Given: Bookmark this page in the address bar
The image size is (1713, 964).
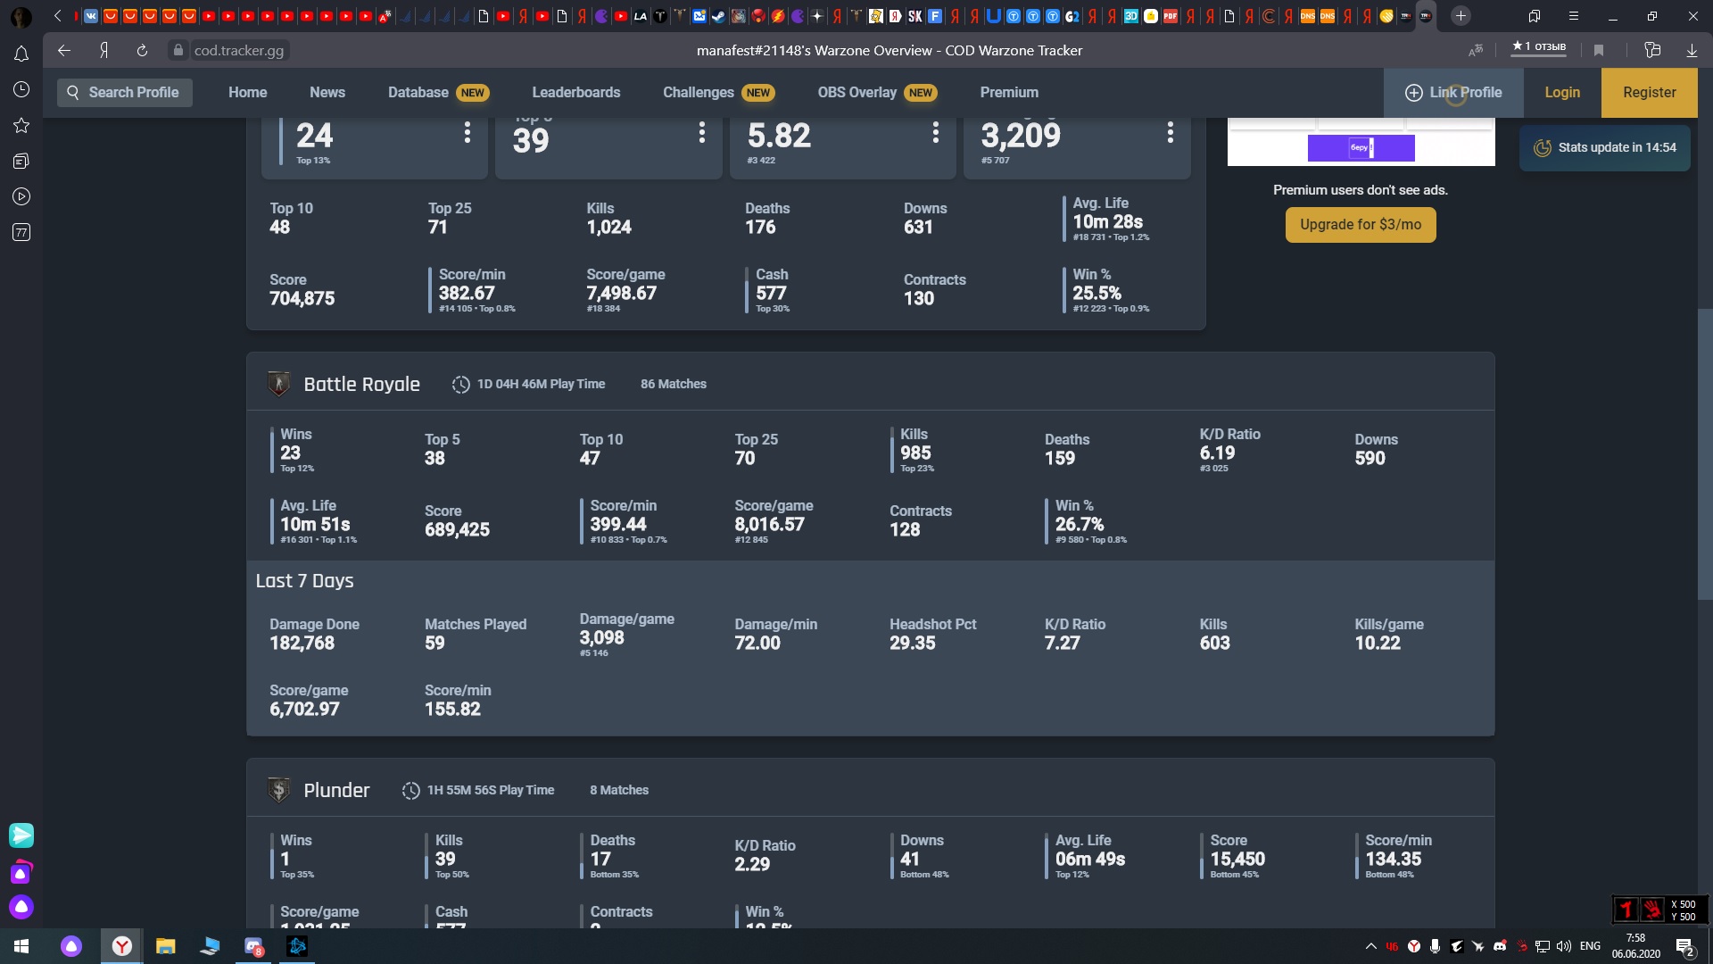Looking at the screenshot, I should (x=1599, y=50).
